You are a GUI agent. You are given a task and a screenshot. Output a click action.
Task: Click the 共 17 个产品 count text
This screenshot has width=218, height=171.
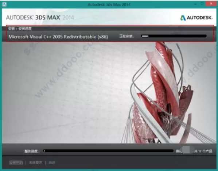(203, 151)
